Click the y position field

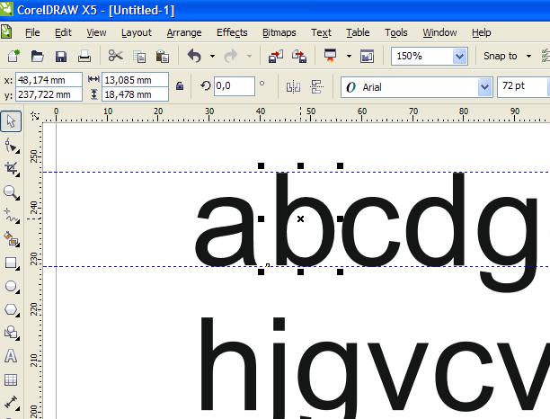point(49,94)
